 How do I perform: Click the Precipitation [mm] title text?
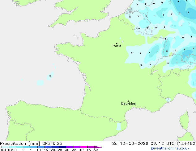(20, 144)
